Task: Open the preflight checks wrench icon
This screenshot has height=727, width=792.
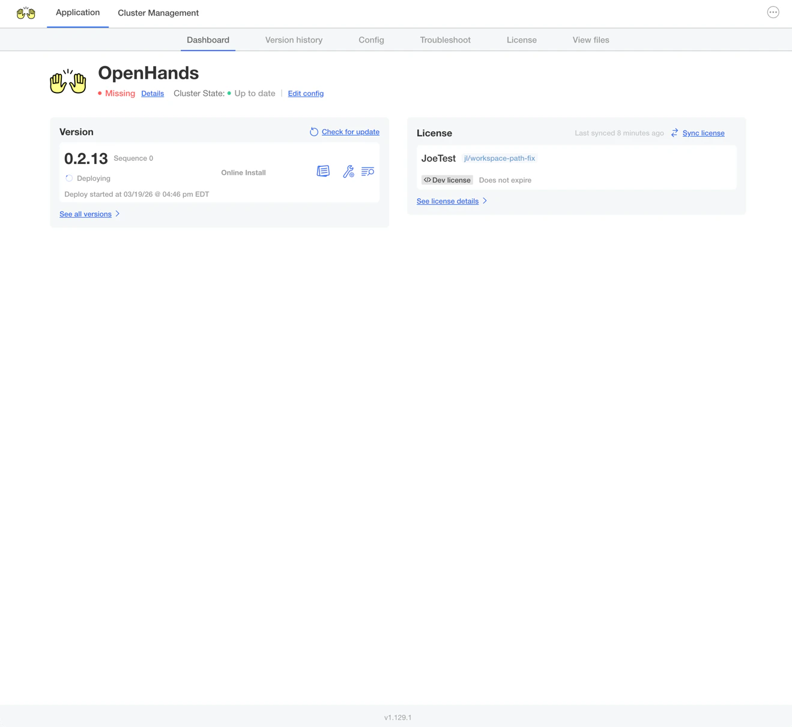Action: (348, 172)
